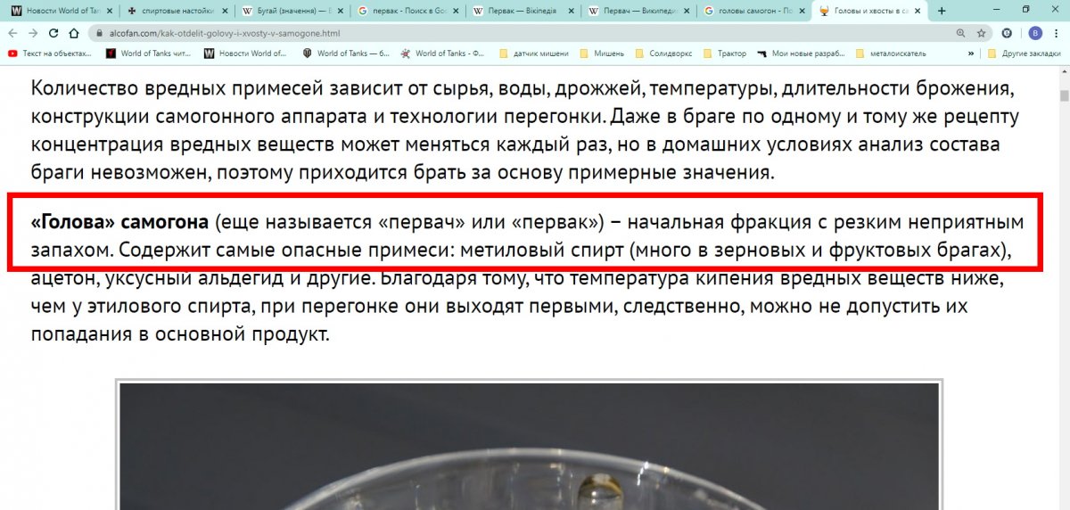1070x510 pixels.
Task: Go back using the back arrow
Action: coord(12,33)
